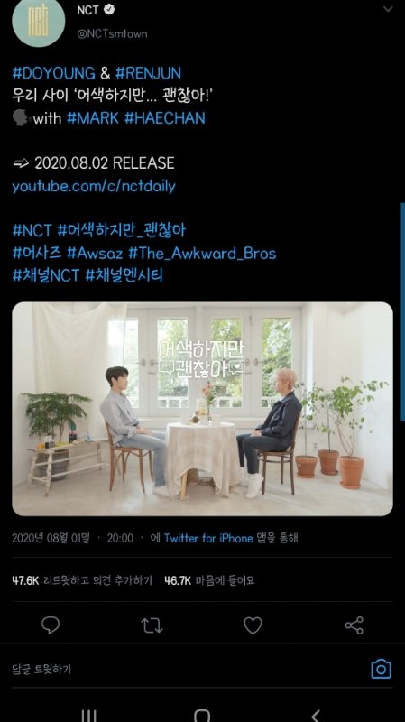
Task: Tap the verified badge next to NCT
Action: coord(109,10)
